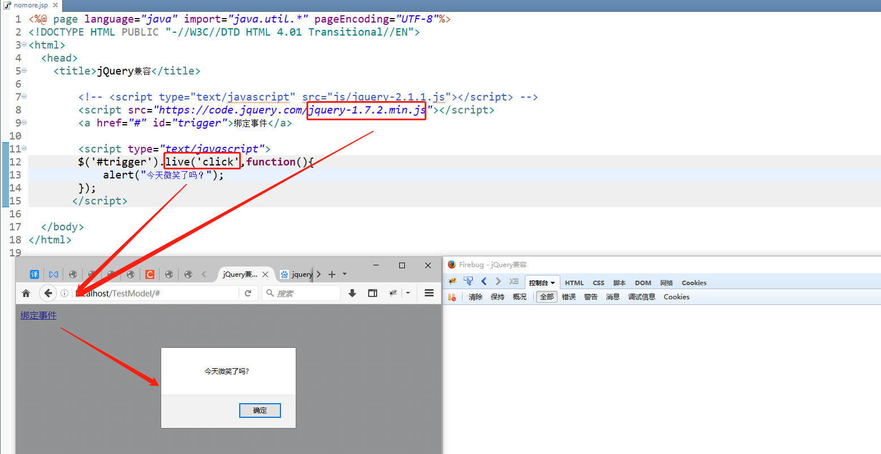Open the 控制台 tab dropdown arrow
881x454 pixels.
tap(553, 283)
